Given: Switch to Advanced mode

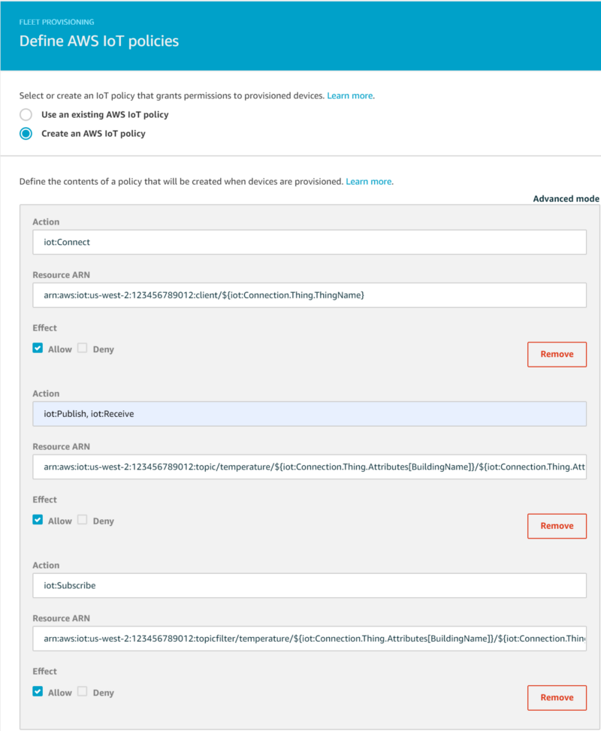Looking at the screenshot, I should [566, 198].
